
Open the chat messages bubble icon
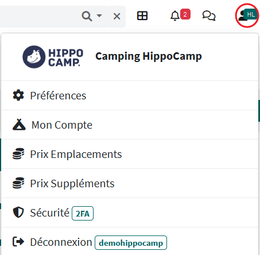(x=209, y=16)
